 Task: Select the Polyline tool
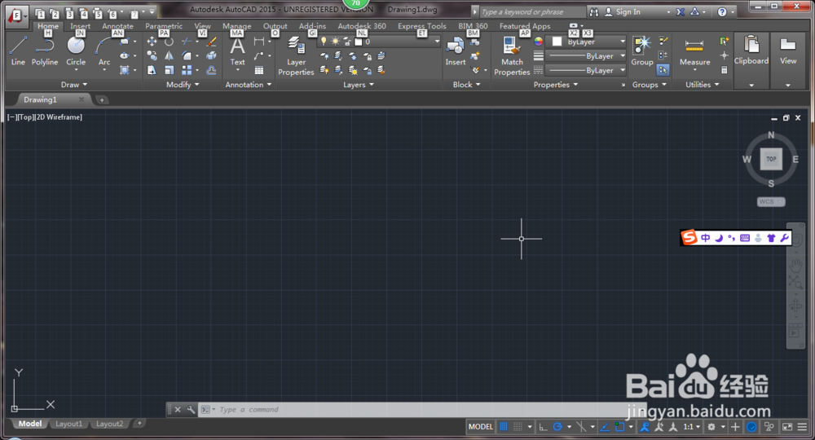point(45,51)
